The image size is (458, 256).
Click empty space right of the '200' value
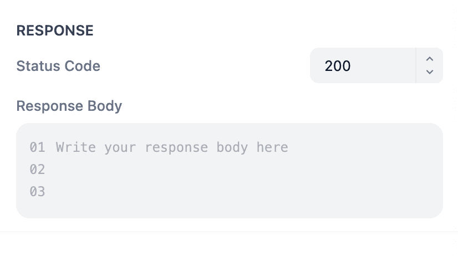[x=383, y=66]
